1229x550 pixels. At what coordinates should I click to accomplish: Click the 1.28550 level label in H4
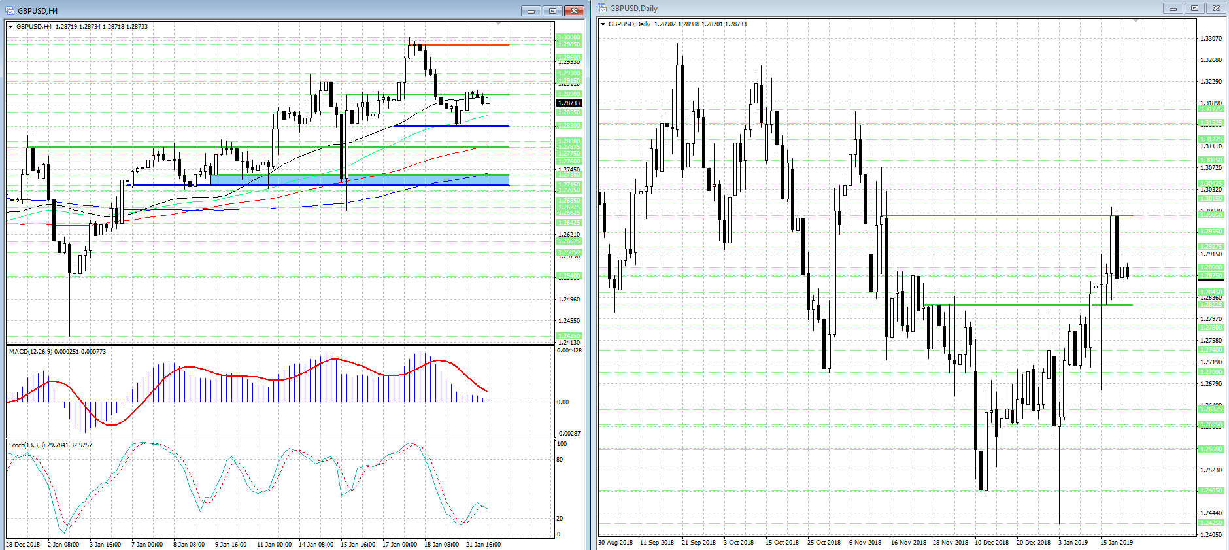[569, 112]
